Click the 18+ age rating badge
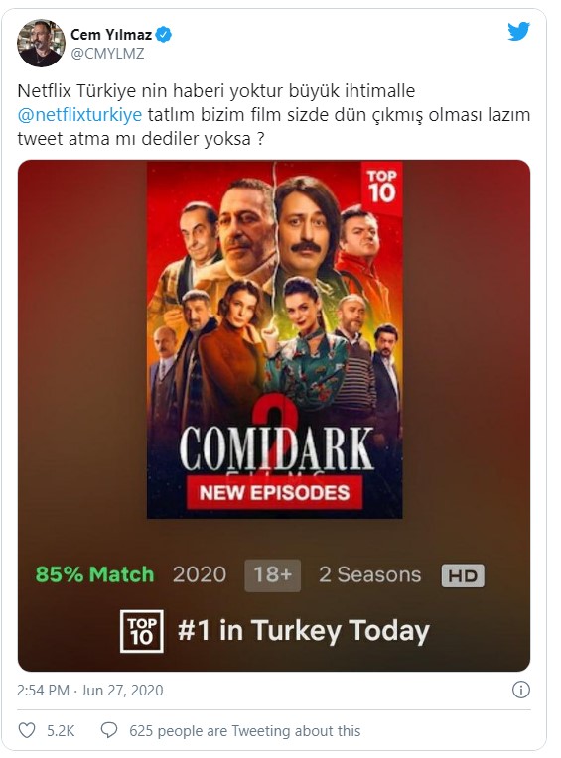561x758 pixels. (273, 575)
